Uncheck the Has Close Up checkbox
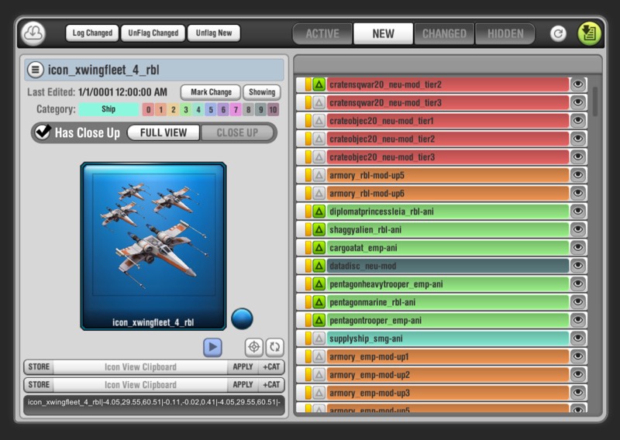620x440 pixels. (x=43, y=132)
